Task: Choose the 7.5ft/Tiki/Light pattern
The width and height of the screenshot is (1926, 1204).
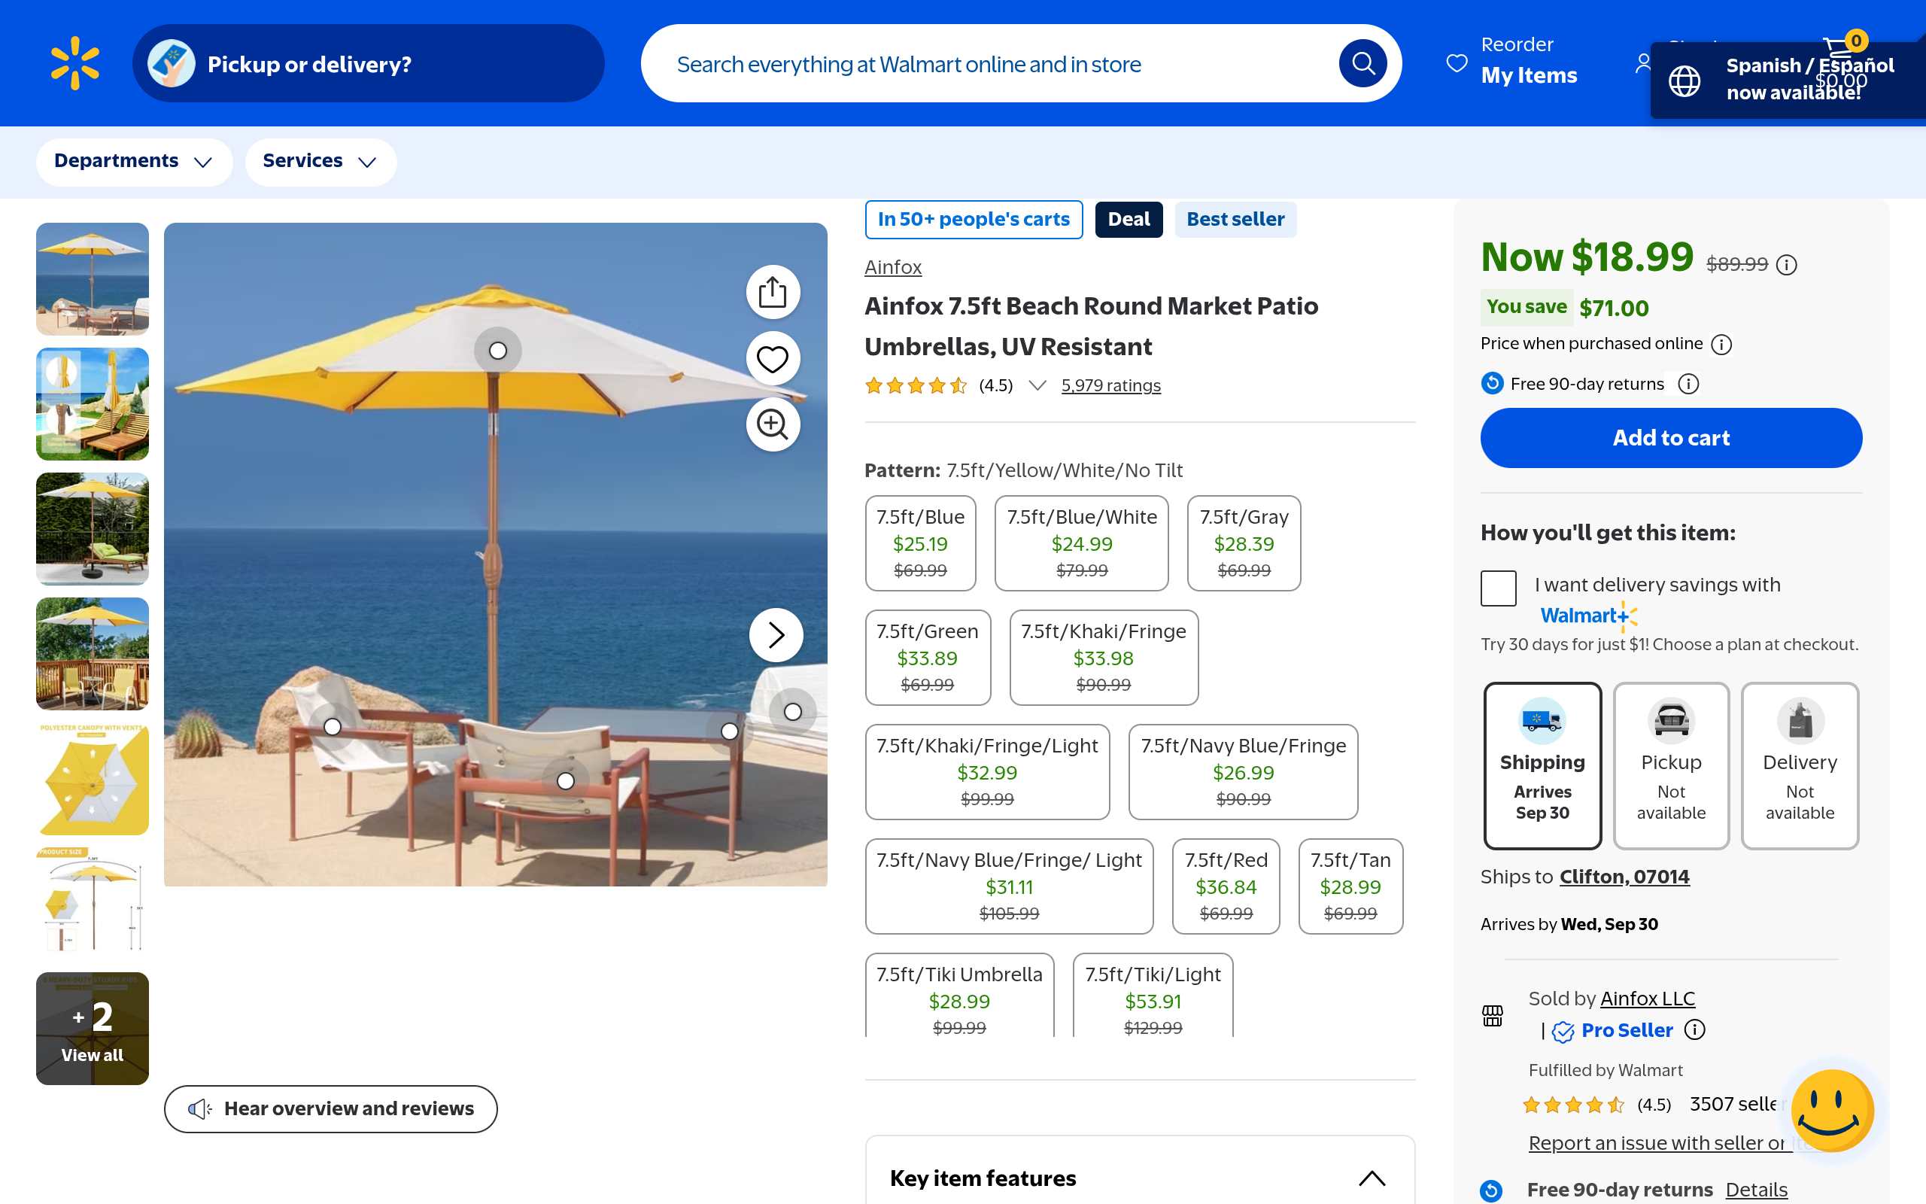Action: tap(1153, 996)
